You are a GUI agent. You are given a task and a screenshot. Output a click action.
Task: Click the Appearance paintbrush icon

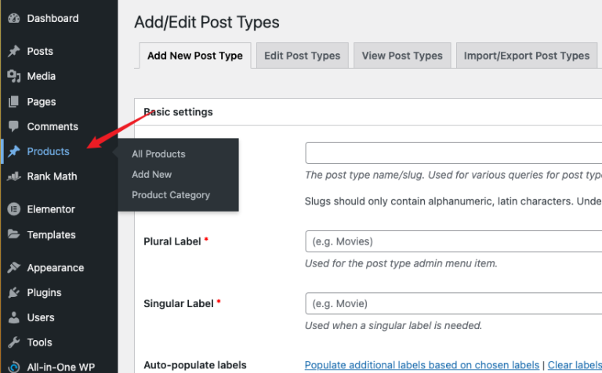[x=13, y=268]
